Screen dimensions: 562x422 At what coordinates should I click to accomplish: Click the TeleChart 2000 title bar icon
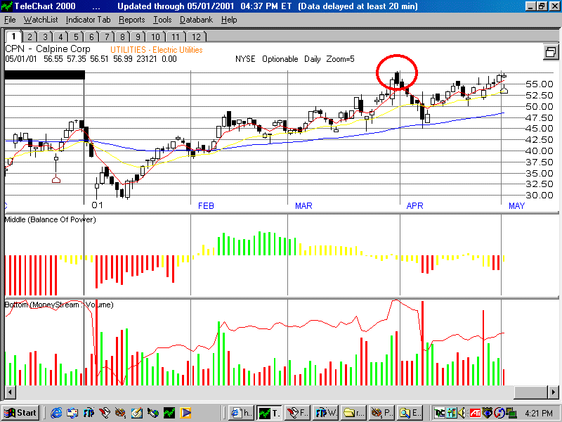pyautogui.click(x=7, y=6)
